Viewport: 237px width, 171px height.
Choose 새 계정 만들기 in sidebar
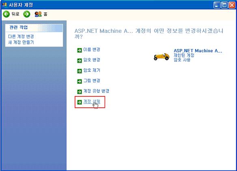click(x=21, y=42)
